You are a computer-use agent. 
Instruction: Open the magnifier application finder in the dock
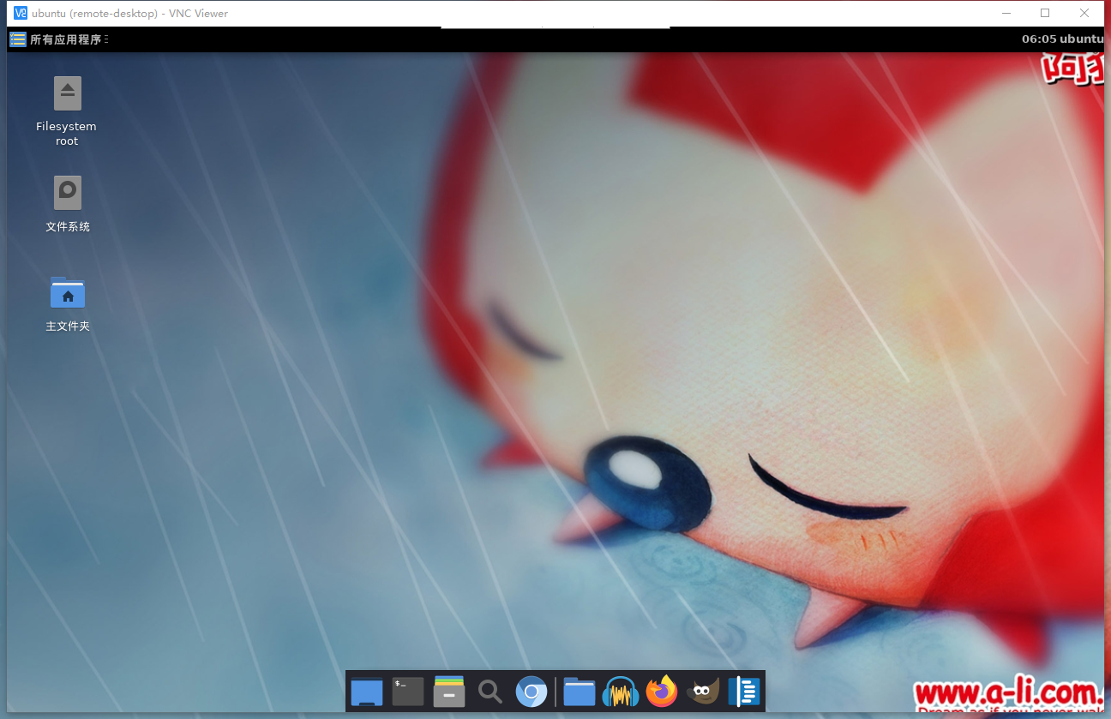coord(490,692)
